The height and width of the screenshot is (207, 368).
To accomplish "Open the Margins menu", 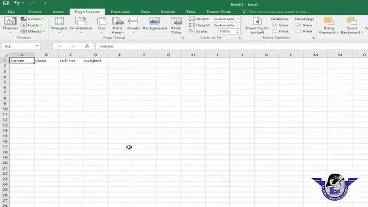I will coord(59,25).
